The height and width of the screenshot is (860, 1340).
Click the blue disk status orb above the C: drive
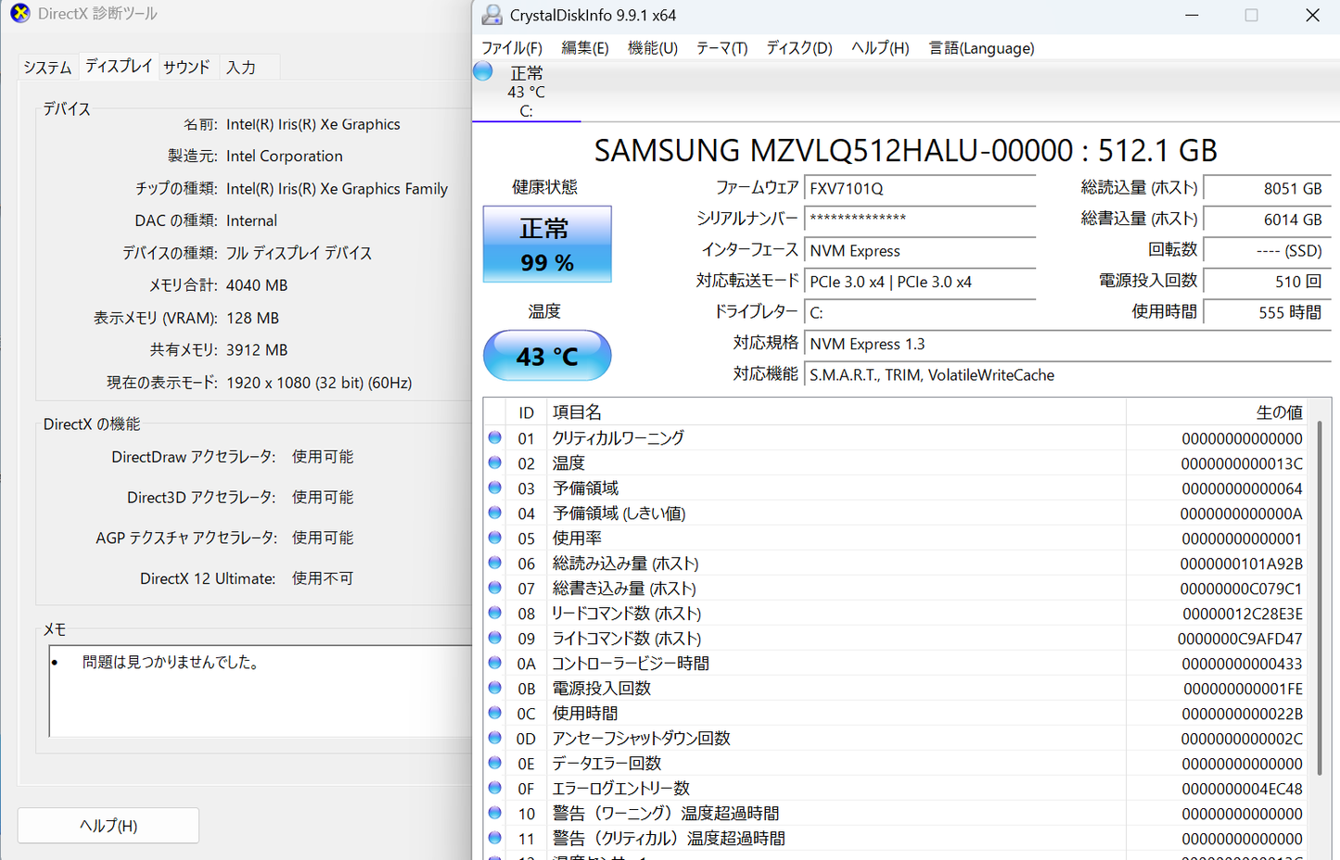click(x=483, y=71)
